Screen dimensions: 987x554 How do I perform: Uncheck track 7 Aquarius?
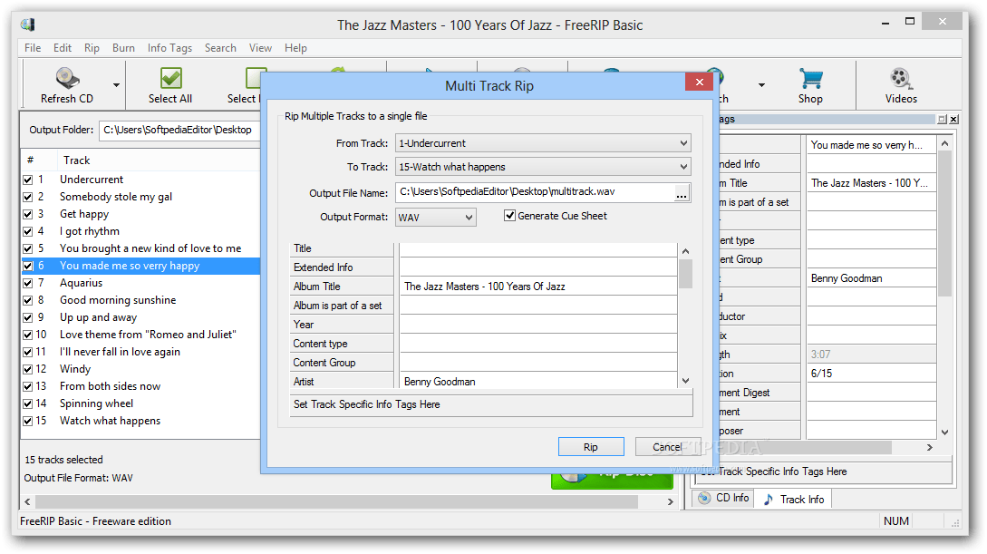[28, 283]
